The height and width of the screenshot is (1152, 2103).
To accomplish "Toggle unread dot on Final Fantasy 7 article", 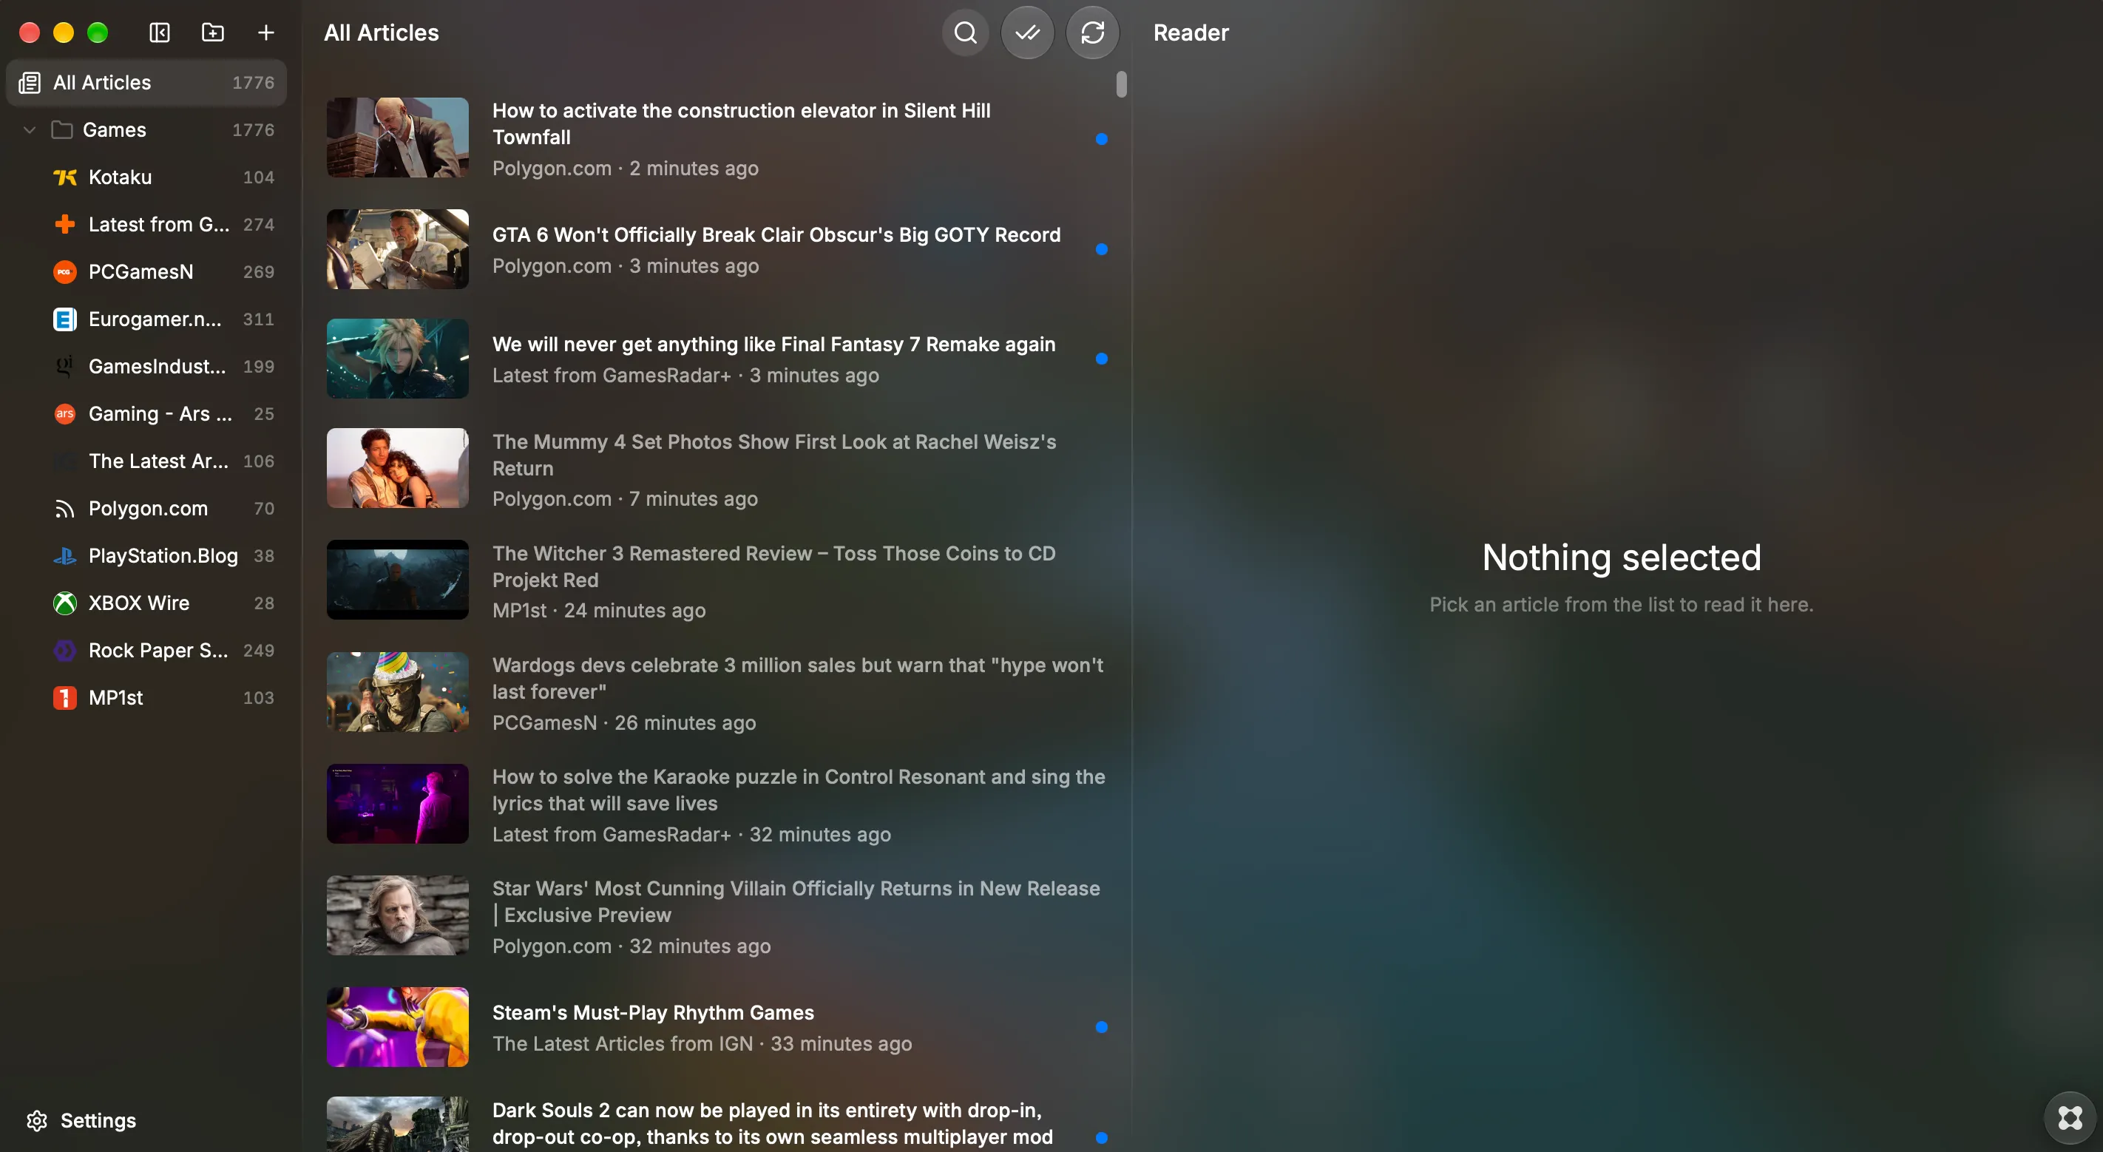I will tap(1101, 359).
